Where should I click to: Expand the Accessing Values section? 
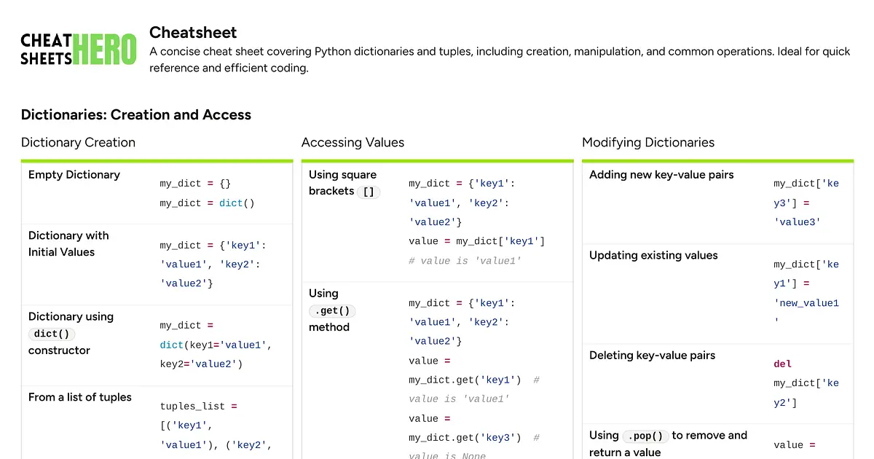(x=353, y=143)
